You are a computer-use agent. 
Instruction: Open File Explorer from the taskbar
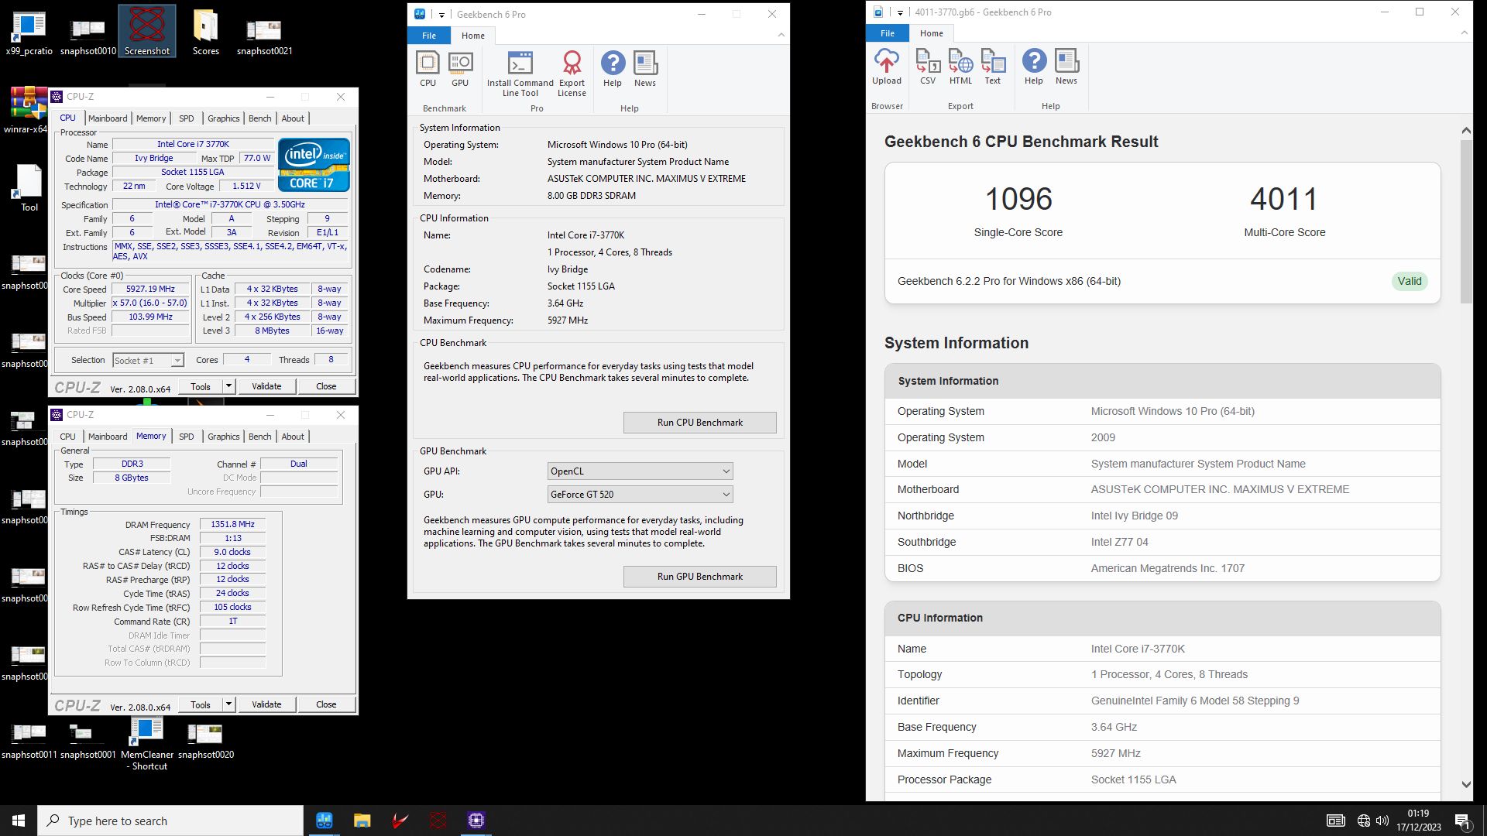pos(362,821)
